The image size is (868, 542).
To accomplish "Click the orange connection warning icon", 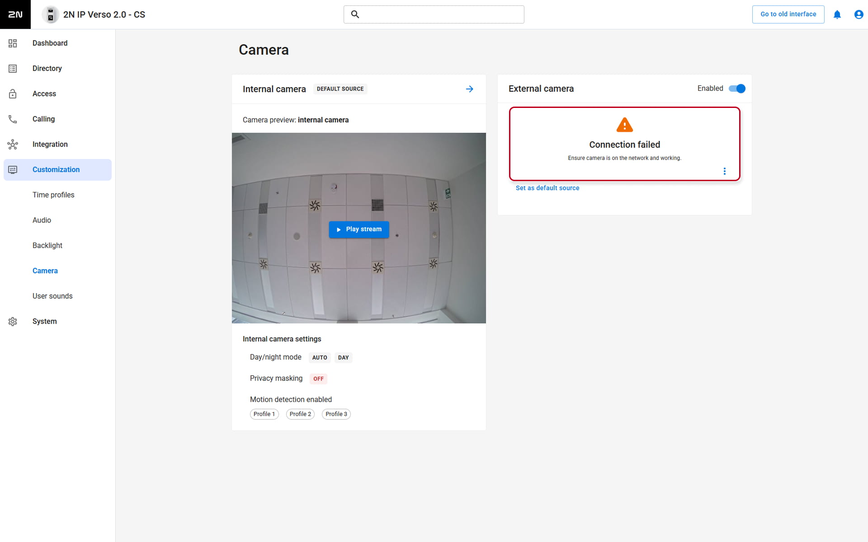I will coord(625,125).
